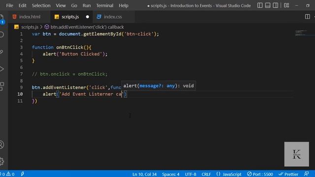Open the Terminal menu
Viewport: 315px width, 177px height.
(105, 5)
